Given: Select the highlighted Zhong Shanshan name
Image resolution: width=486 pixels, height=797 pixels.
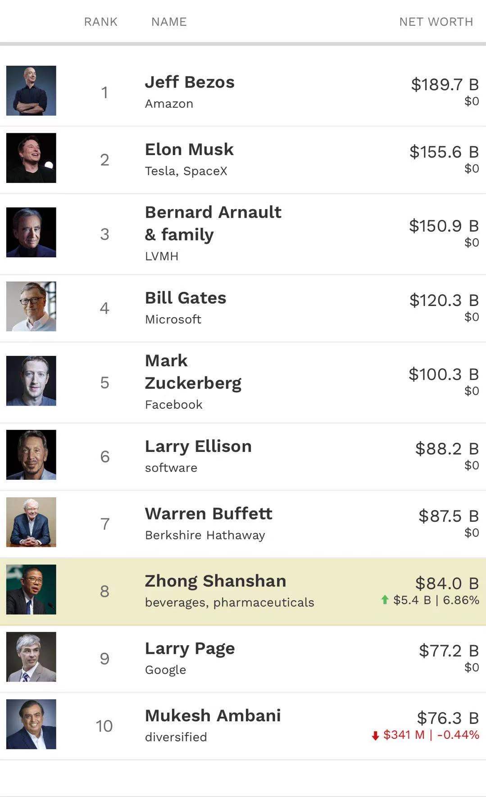Looking at the screenshot, I should pyautogui.click(x=215, y=581).
